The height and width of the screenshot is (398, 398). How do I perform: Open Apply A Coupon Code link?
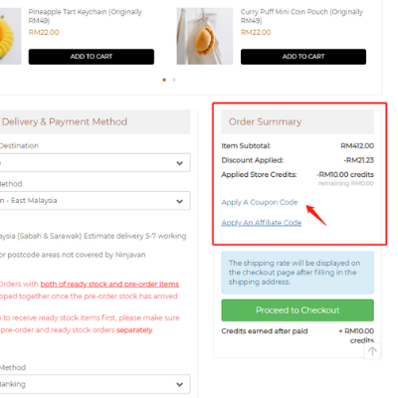pyautogui.click(x=260, y=202)
